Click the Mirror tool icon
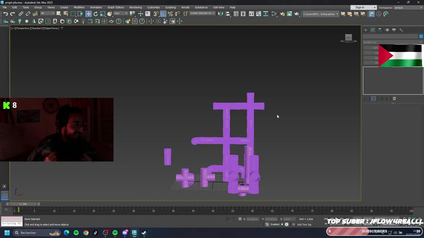The image size is (424, 238). coord(220,14)
